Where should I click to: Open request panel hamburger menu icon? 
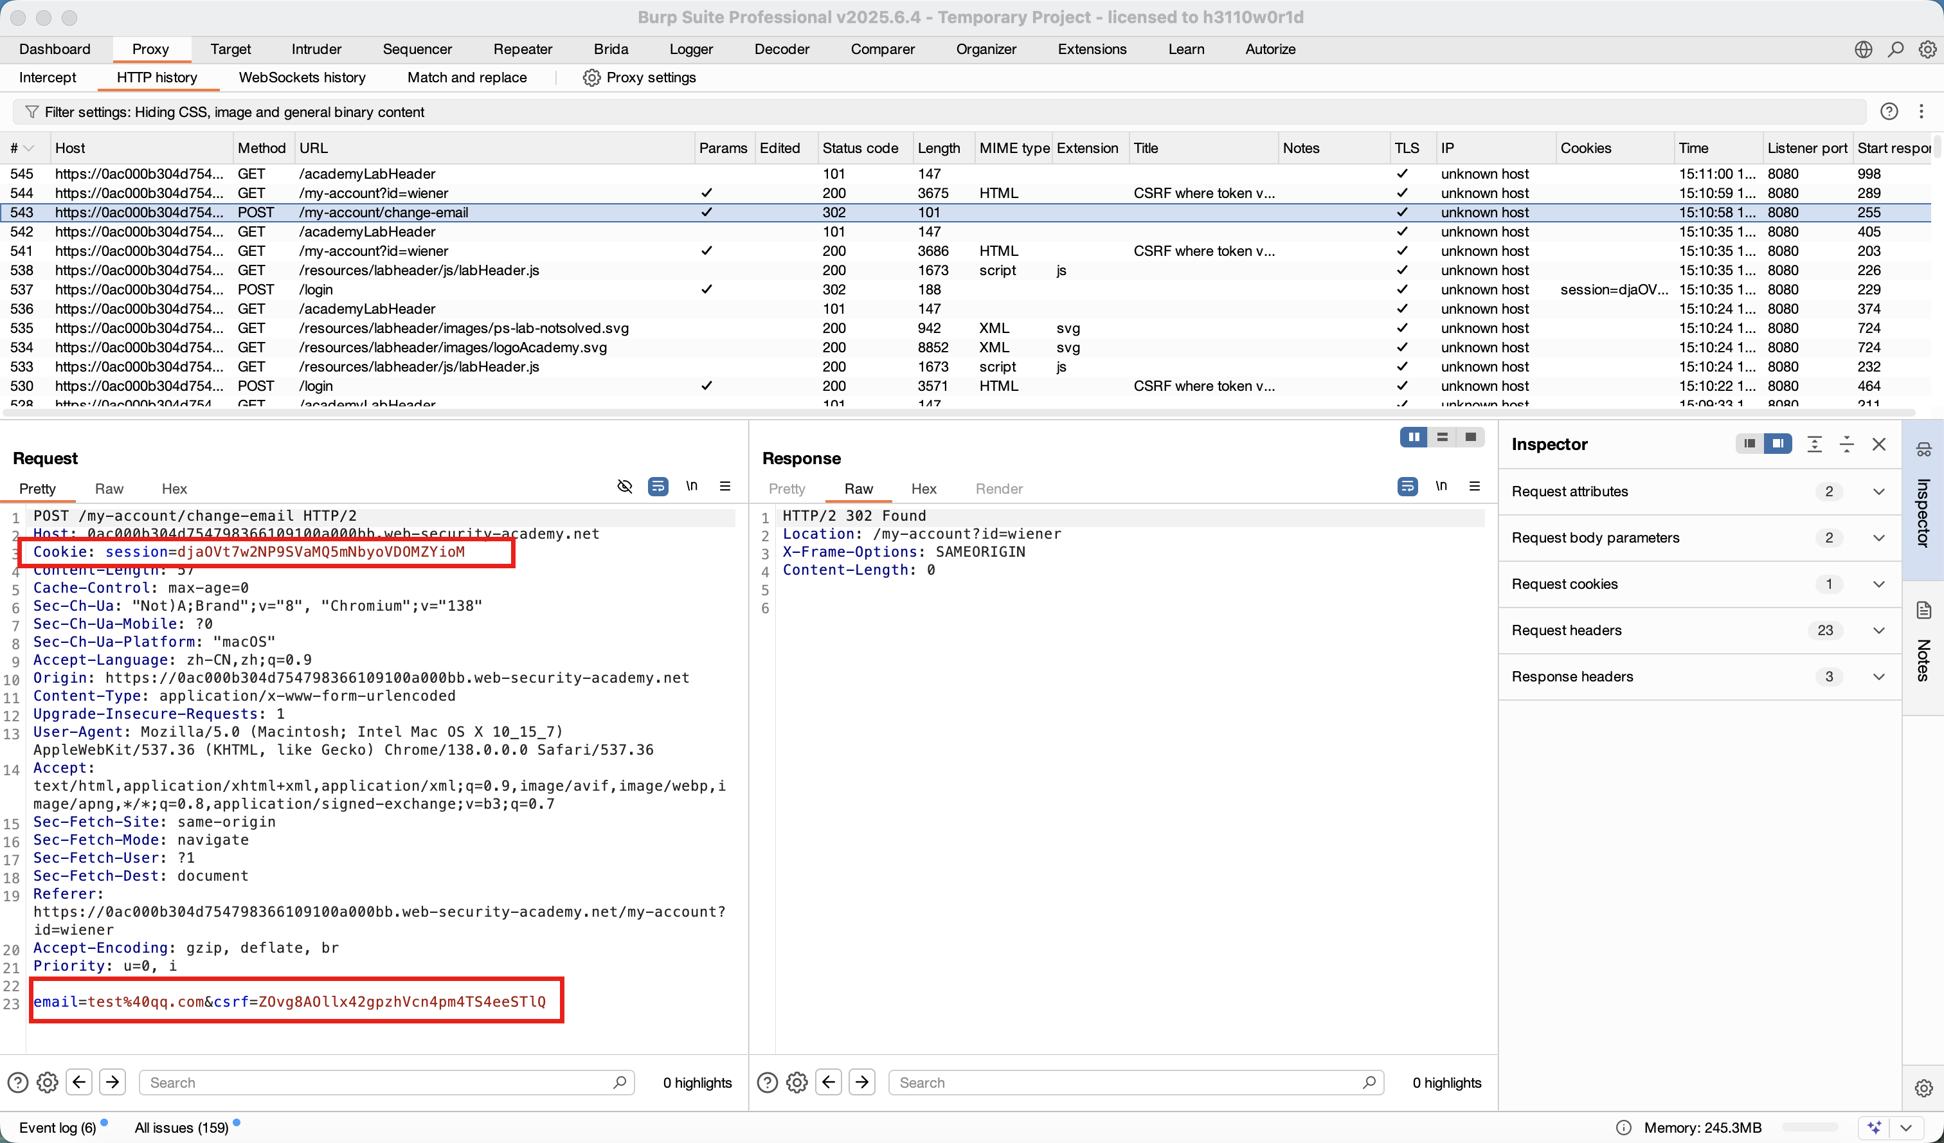click(x=724, y=486)
